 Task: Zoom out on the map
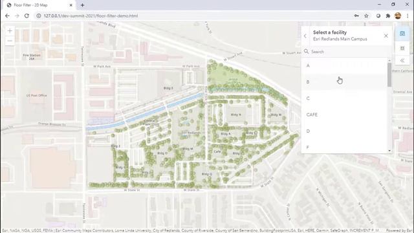[10, 41]
